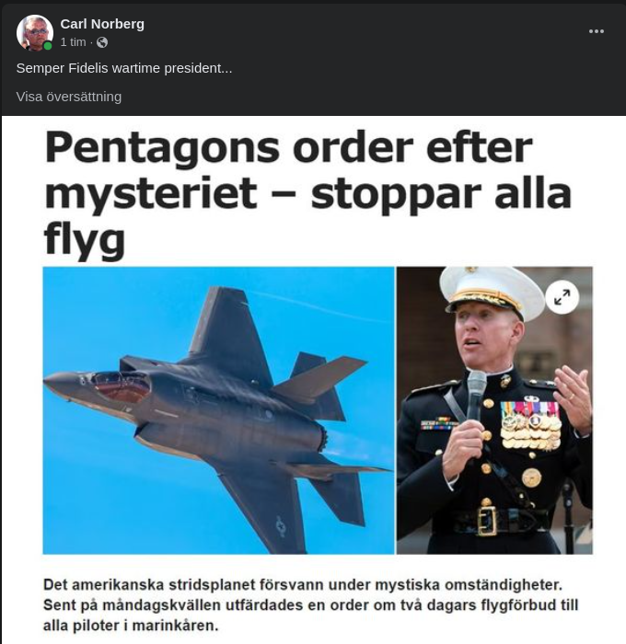Open the Carl Norberg profile name link
626x644 pixels.
point(102,24)
